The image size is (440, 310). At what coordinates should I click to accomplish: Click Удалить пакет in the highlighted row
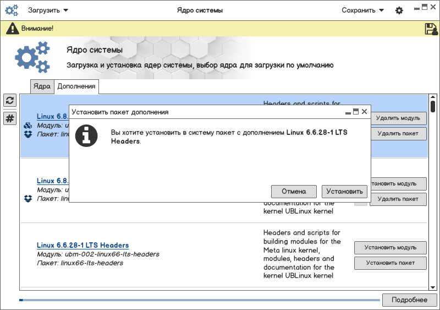pyautogui.click(x=398, y=134)
